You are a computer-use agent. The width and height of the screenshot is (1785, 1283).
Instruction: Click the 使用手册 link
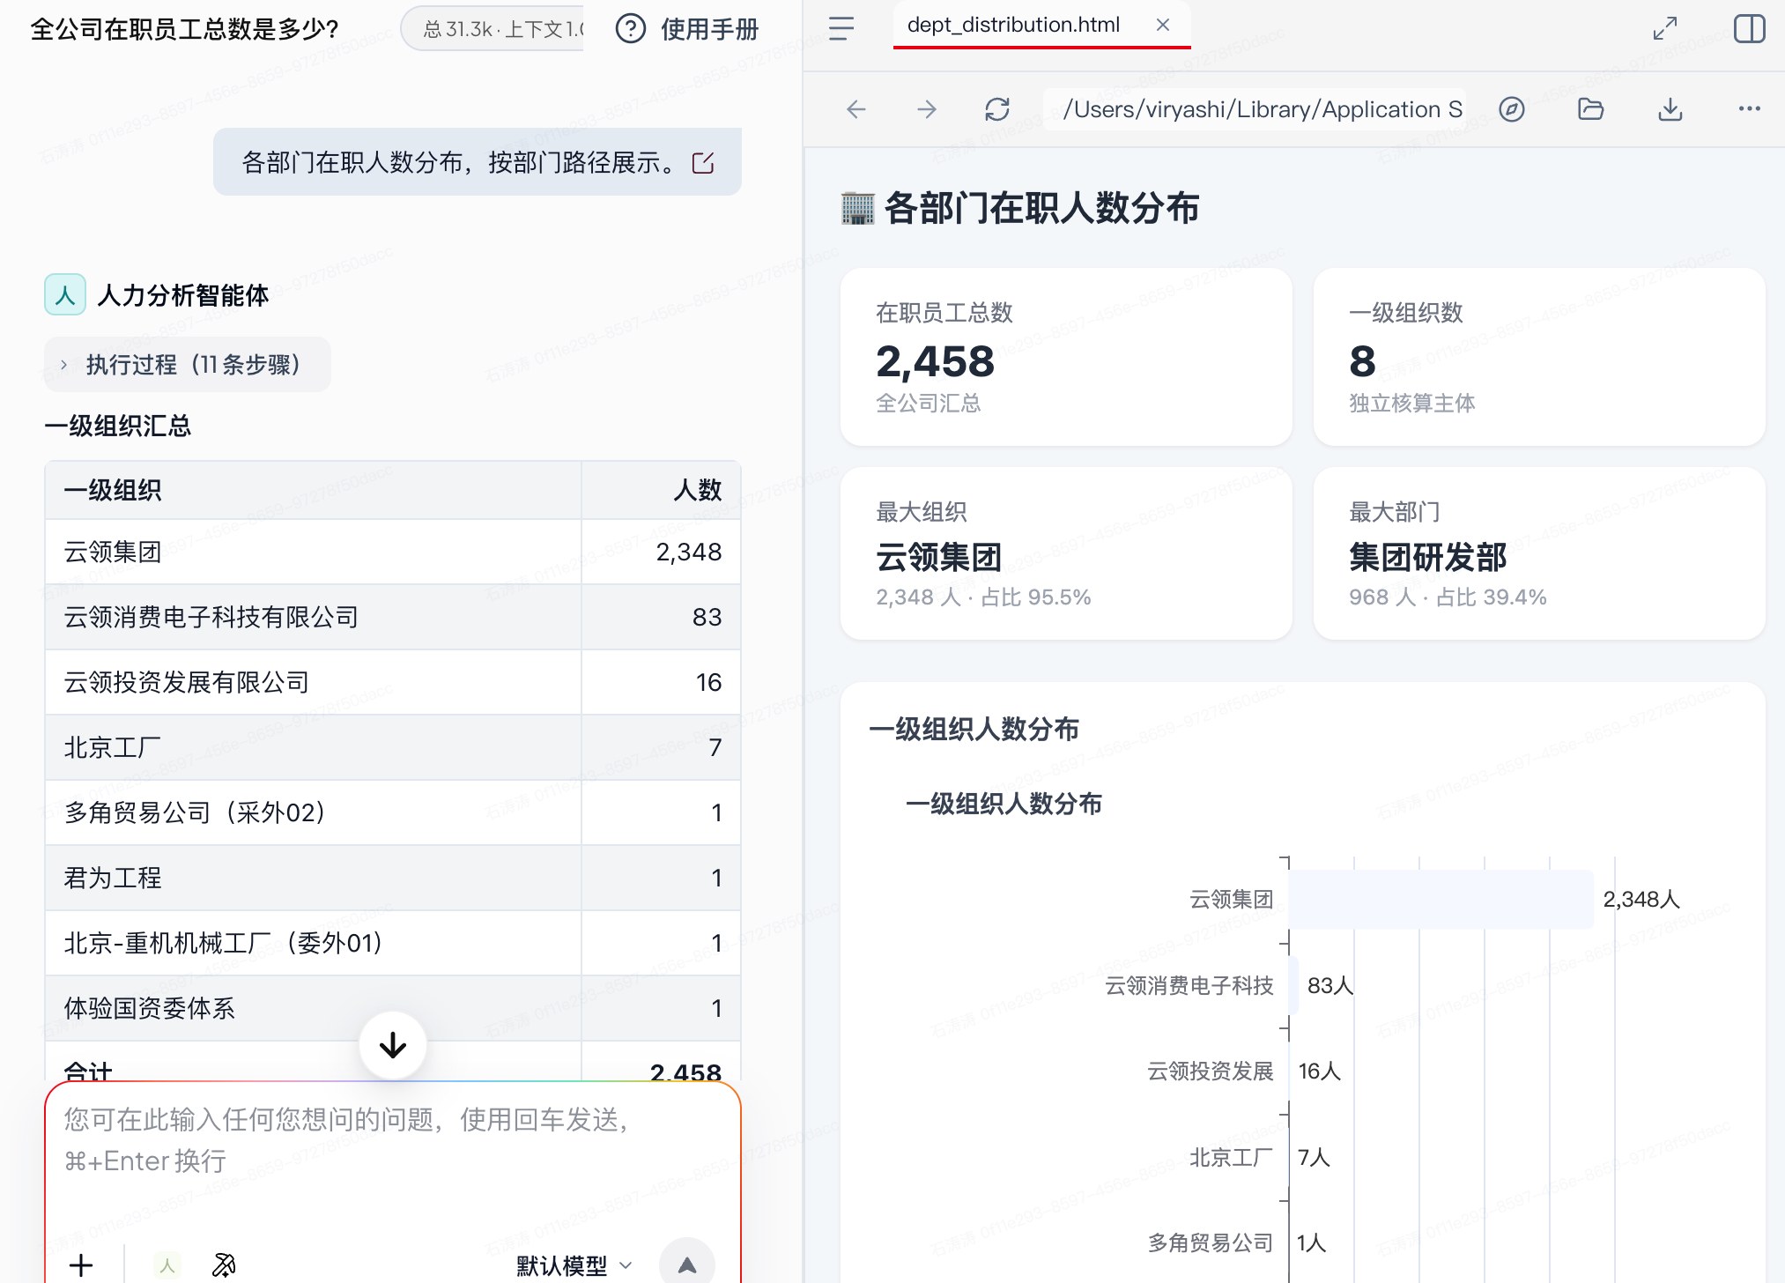(x=709, y=29)
